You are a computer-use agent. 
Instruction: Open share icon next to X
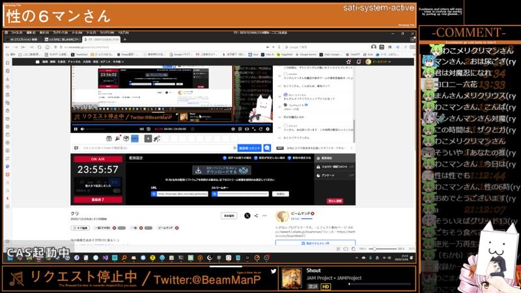256,216
